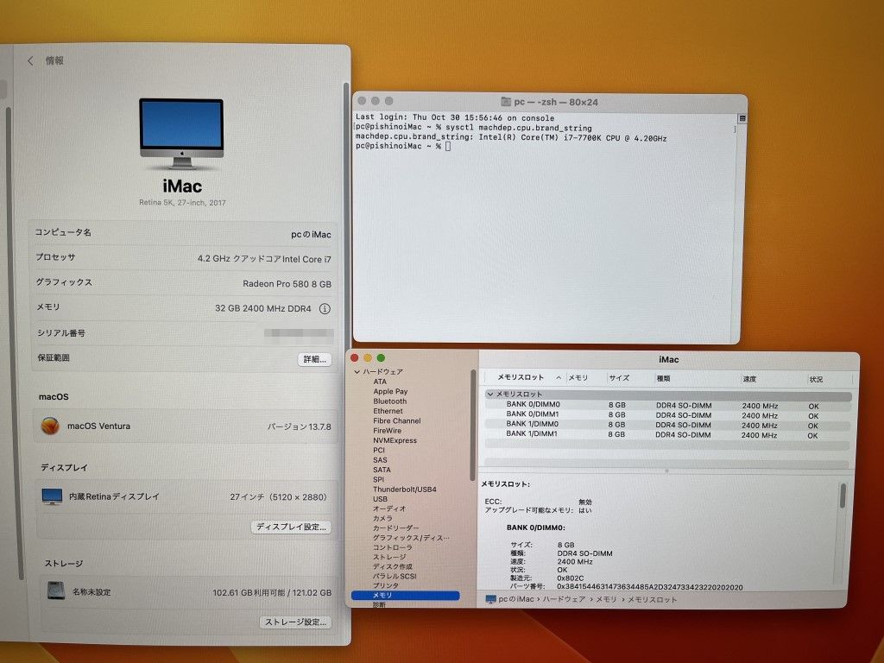The image size is (884, 663).
Task: Select カードリーダー in hardware sidebar
Action: pyautogui.click(x=395, y=527)
